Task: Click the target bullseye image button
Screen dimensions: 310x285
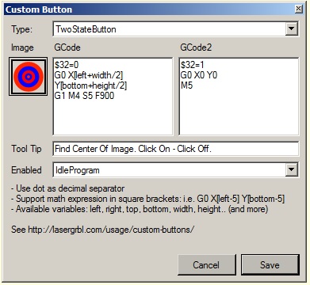Action: [x=29, y=76]
